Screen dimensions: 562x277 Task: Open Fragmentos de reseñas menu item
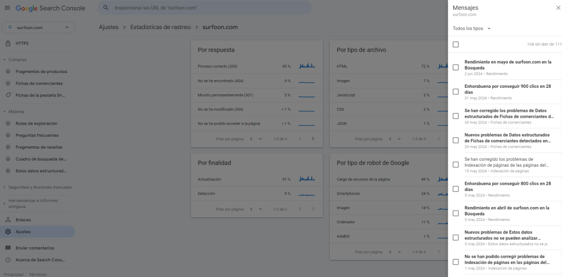coord(38,147)
